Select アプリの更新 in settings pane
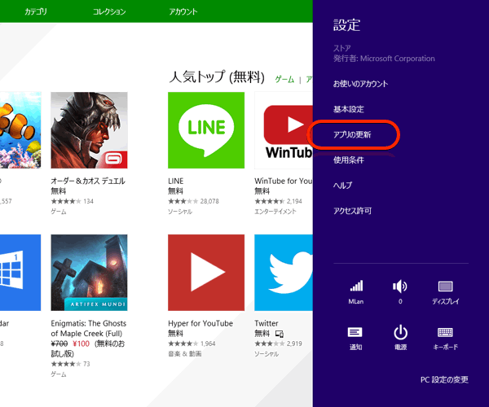Image resolution: width=489 pixels, height=407 pixels. click(x=353, y=134)
